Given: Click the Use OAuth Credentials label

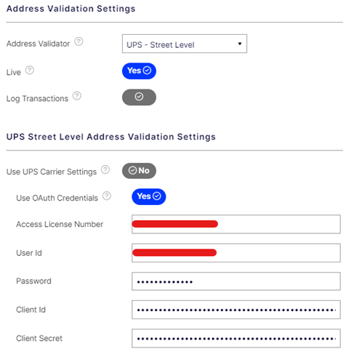Looking at the screenshot, I should coord(57,198).
